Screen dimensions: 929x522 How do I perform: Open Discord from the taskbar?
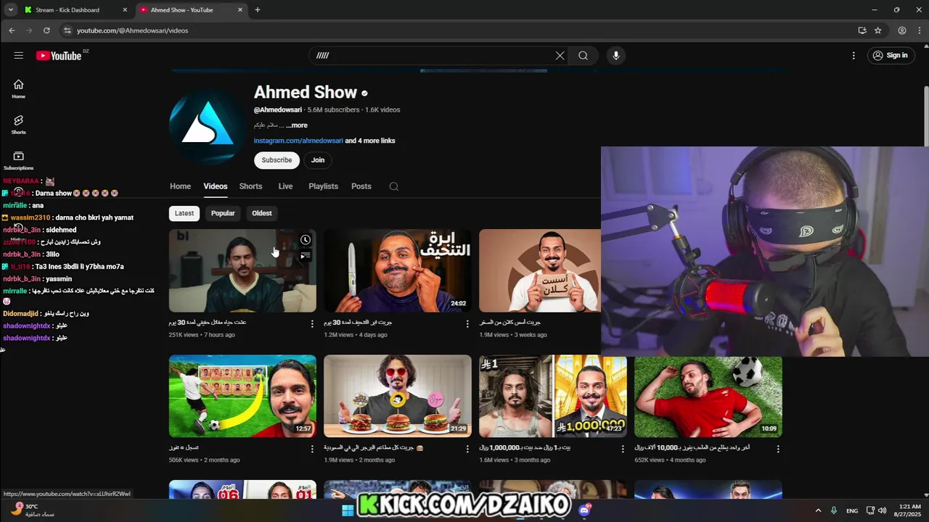(x=584, y=510)
